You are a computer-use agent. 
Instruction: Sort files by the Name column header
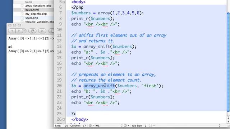[29, 2]
